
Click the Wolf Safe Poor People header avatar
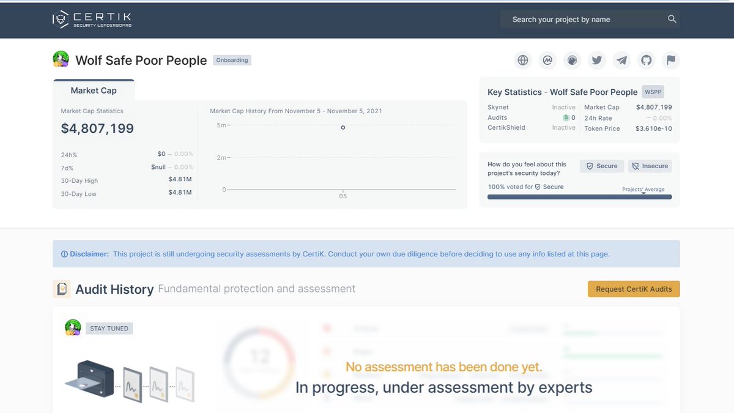tap(61, 59)
